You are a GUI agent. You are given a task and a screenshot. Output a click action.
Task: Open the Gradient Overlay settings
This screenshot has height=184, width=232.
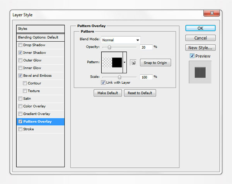[x=37, y=114]
